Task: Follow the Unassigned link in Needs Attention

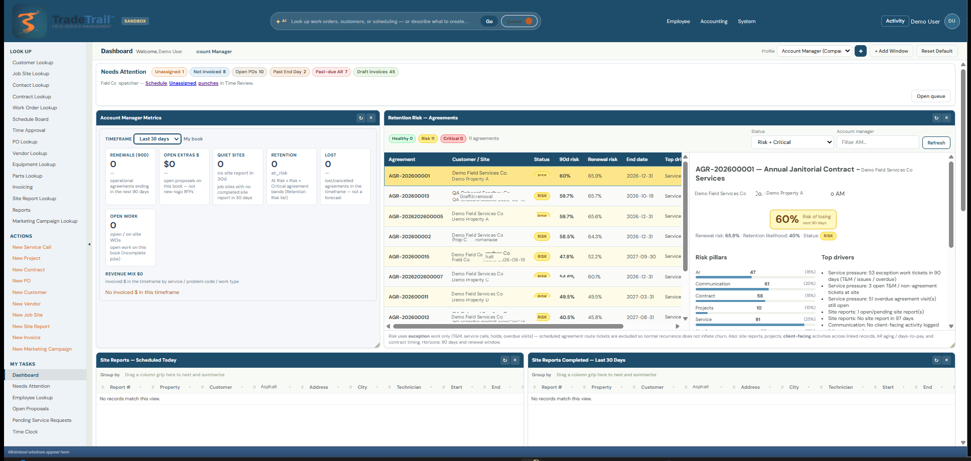Action: click(183, 83)
